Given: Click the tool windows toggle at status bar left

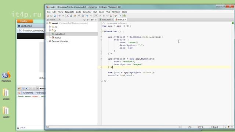Looking at the screenshot, I should click(x=47, y=127).
